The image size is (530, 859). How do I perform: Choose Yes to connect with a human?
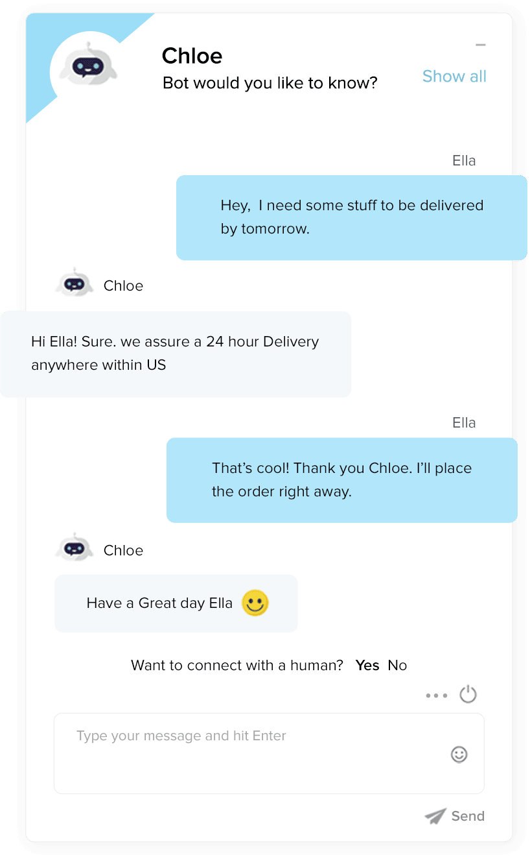pos(367,666)
